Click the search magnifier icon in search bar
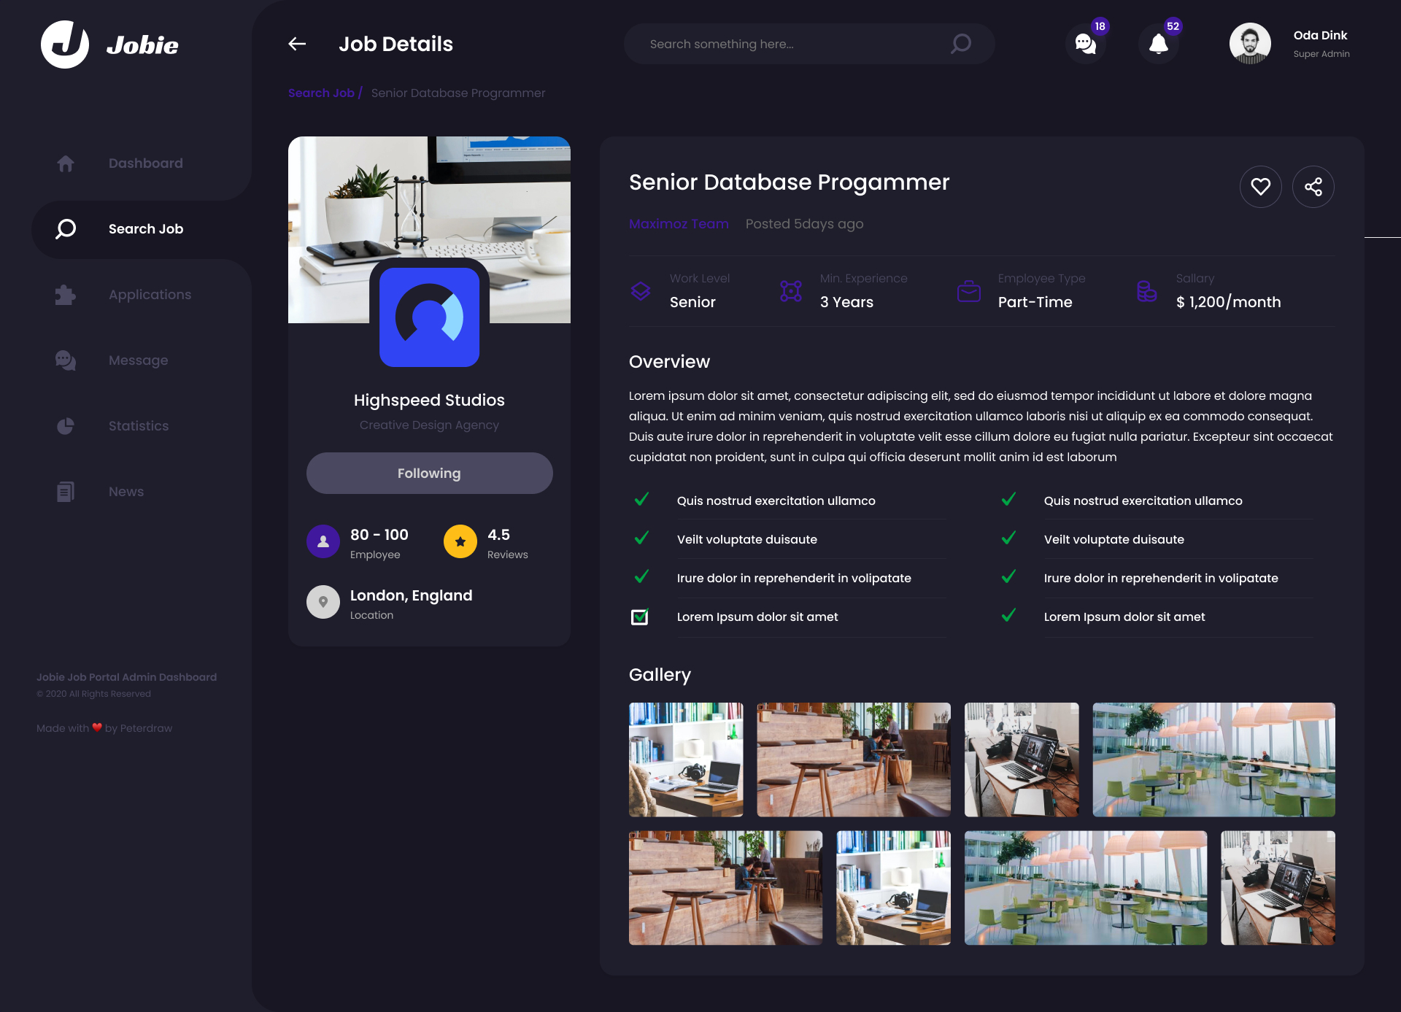Screen dimensions: 1401x1012 pos(961,44)
